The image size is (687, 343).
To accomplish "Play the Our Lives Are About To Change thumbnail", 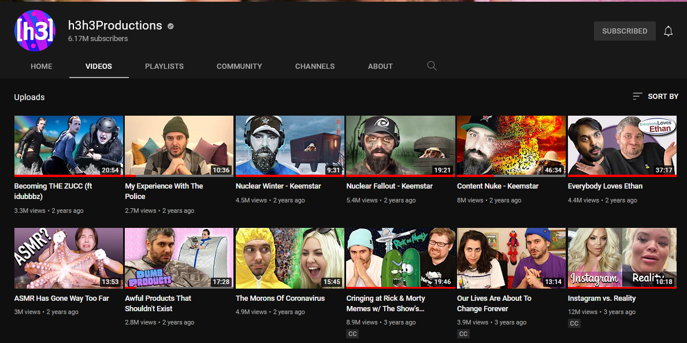I will (511, 258).
